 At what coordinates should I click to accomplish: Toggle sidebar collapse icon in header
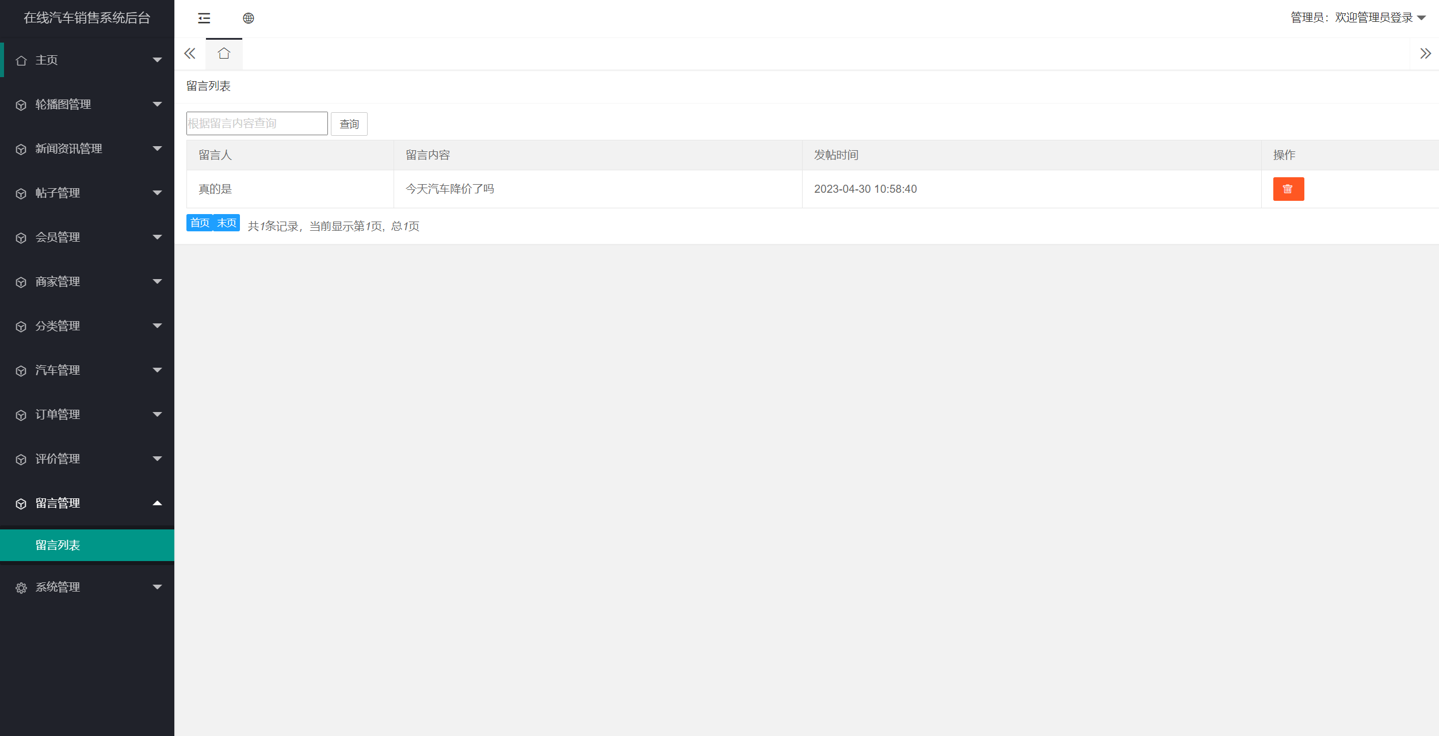click(x=204, y=18)
